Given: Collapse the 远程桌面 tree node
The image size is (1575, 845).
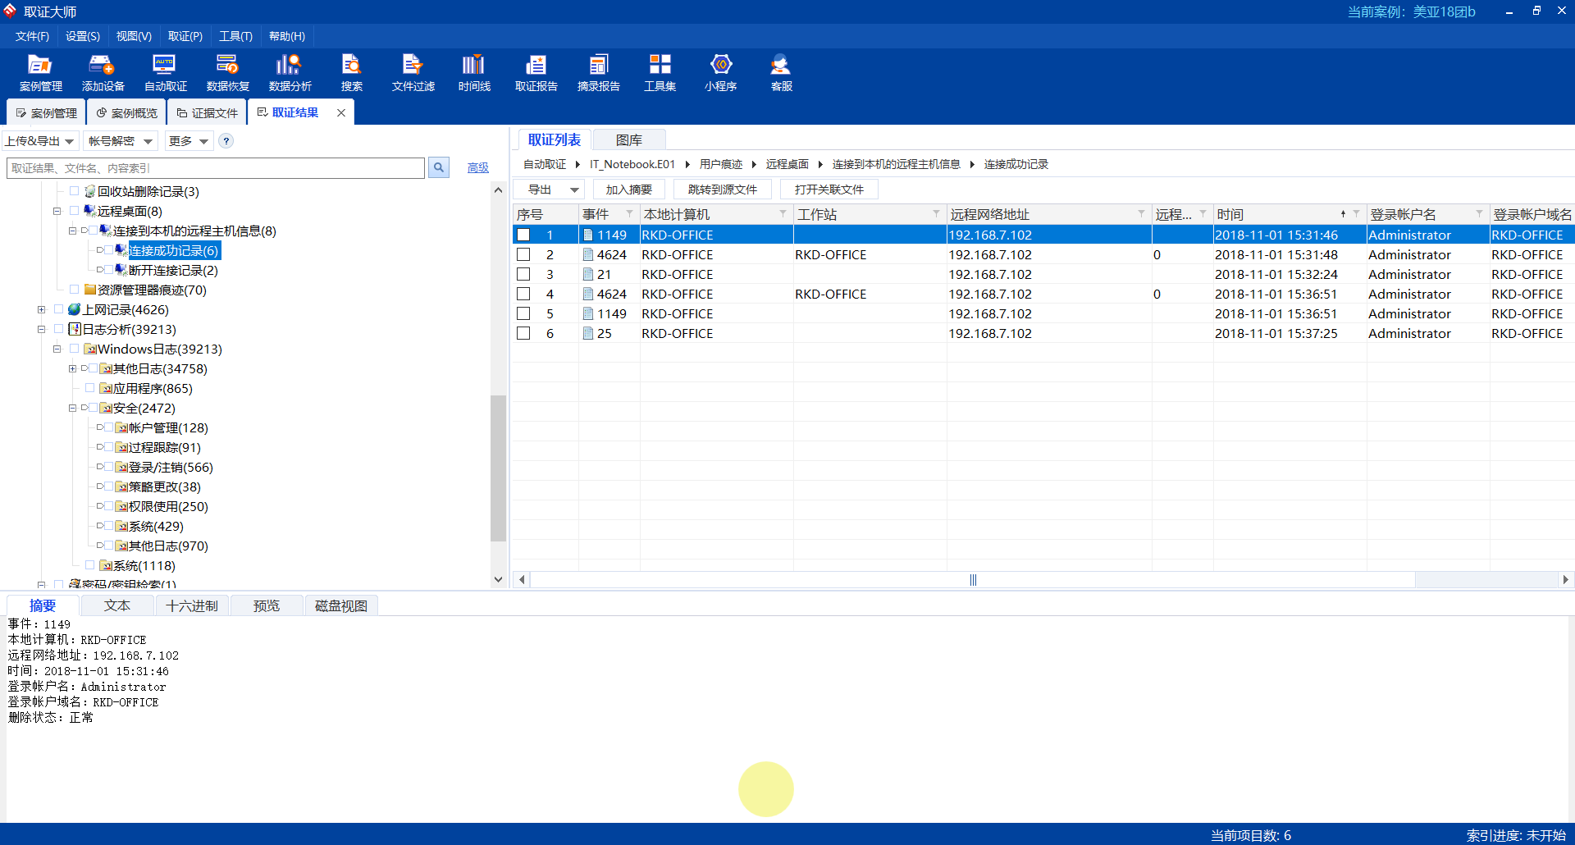Looking at the screenshot, I should [x=57, y=211].
